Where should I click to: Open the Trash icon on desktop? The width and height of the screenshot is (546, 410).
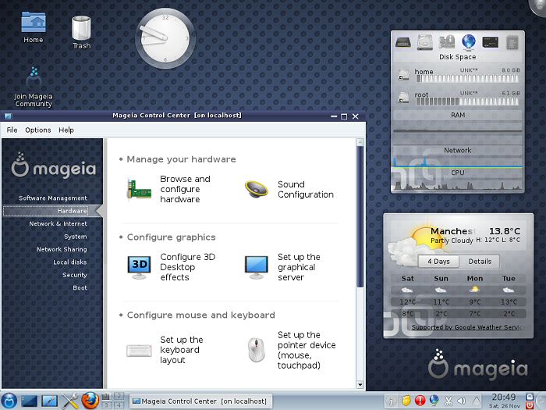81,33
